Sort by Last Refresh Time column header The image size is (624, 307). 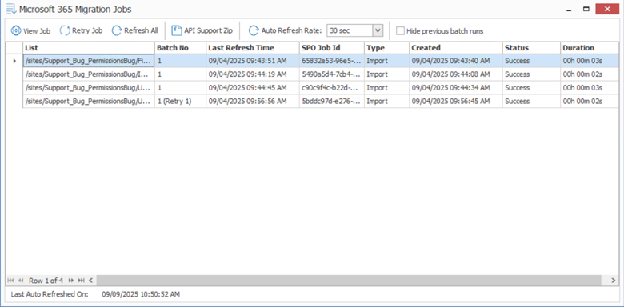coord(253,48)
